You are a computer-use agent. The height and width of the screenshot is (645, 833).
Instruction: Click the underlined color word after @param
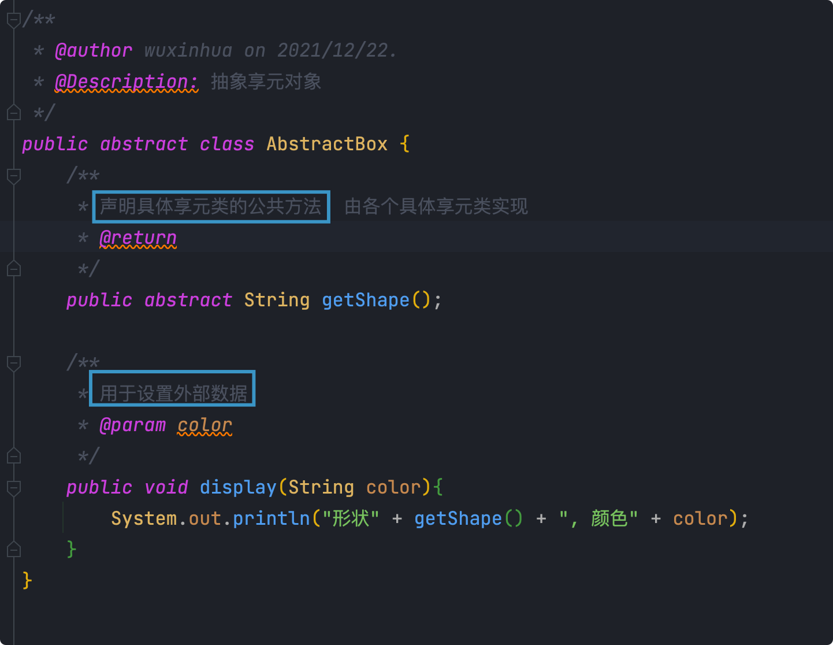point(204,425)
